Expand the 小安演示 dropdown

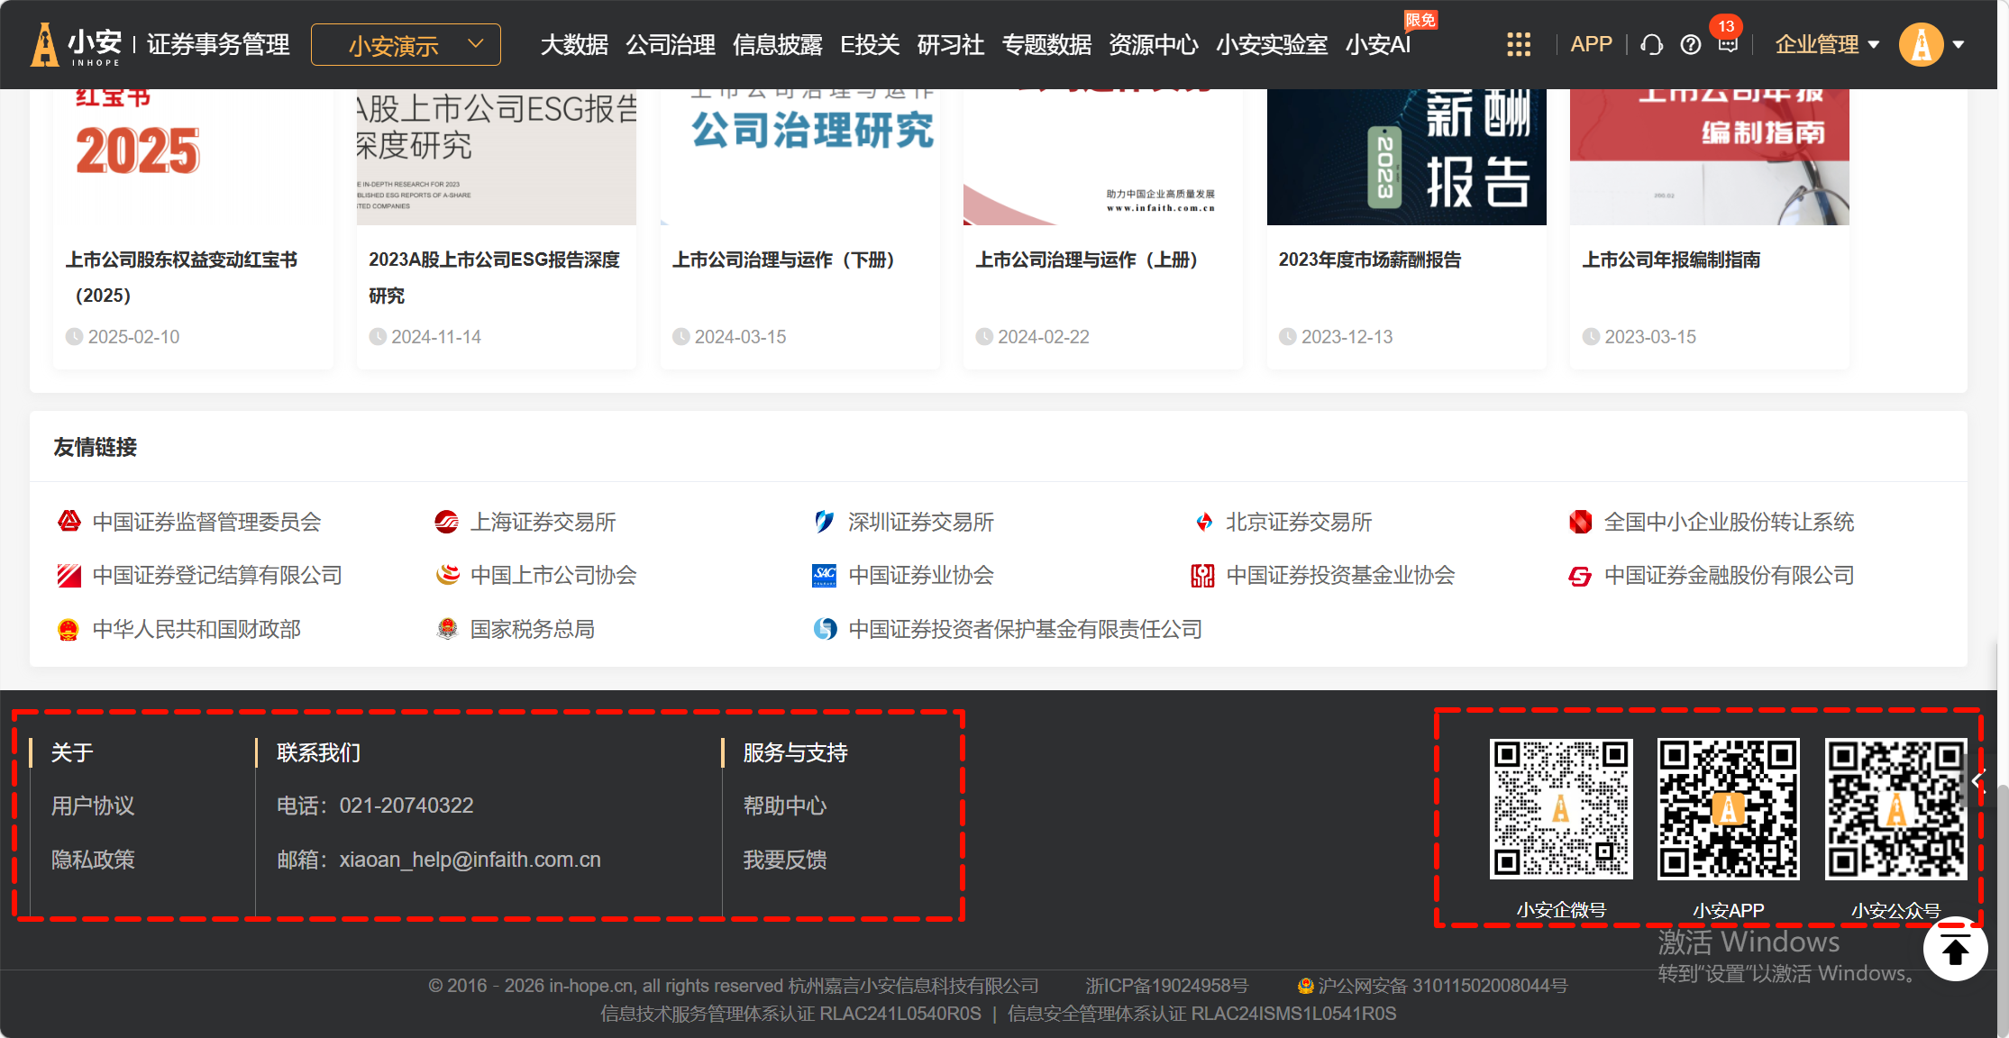[406, 44]
